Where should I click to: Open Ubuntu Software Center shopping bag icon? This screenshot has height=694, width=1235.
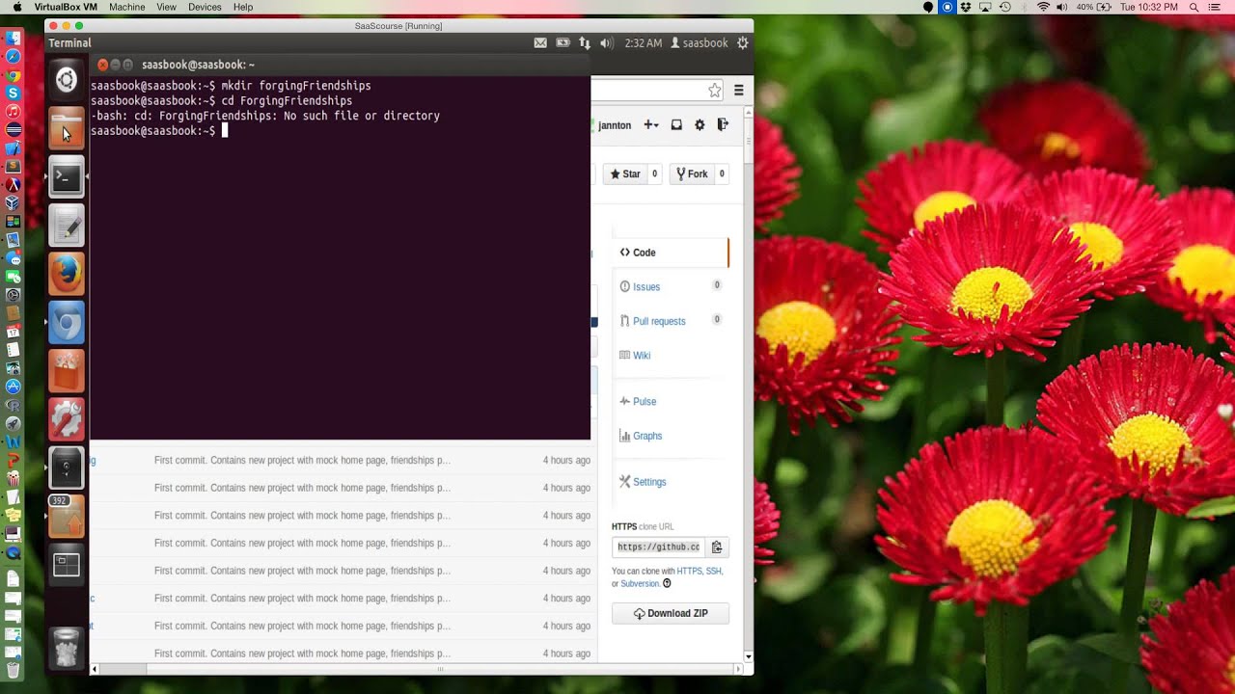pyautogui.click(x=67, y=371)
